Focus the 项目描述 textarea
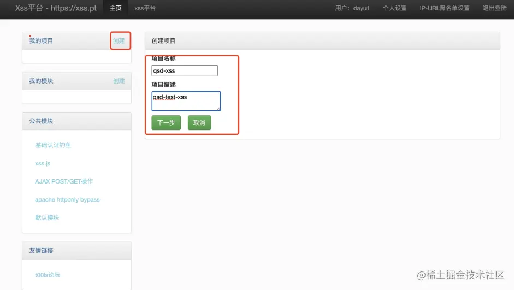This screenshot has width=514, height=290. (186, 101)
